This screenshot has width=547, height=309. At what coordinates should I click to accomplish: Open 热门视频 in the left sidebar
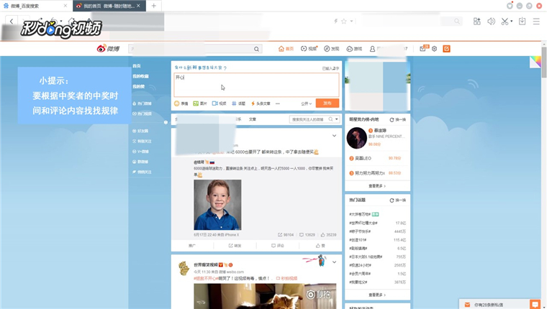[x=142, y=114]
